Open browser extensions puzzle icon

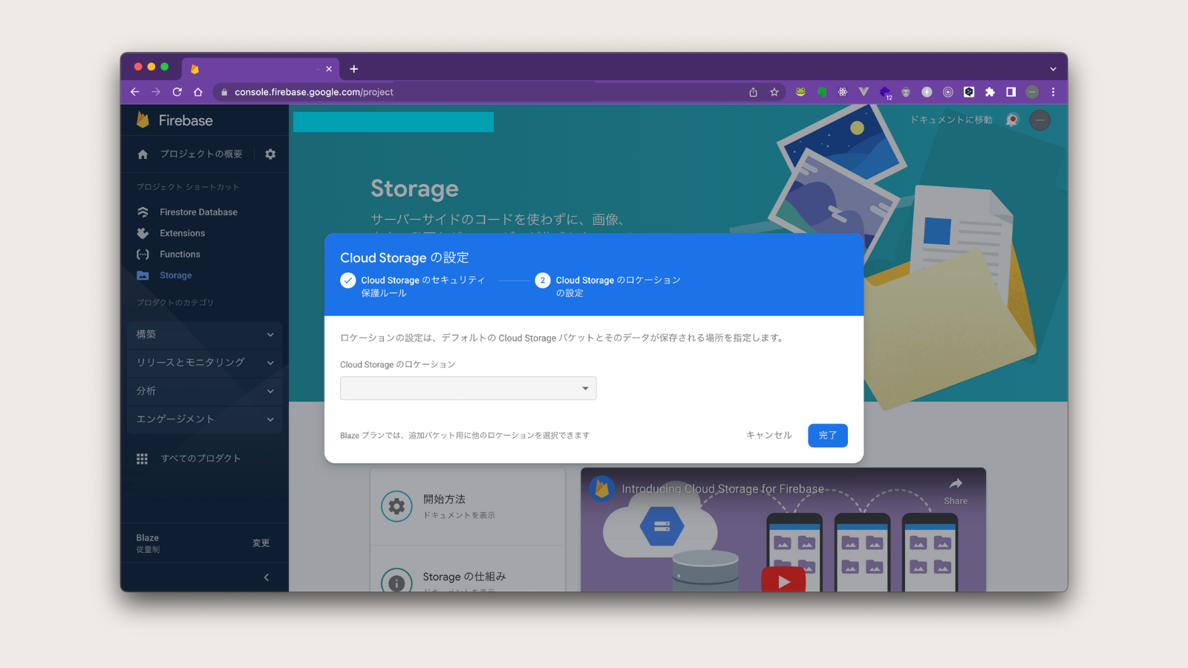(990, 92)
